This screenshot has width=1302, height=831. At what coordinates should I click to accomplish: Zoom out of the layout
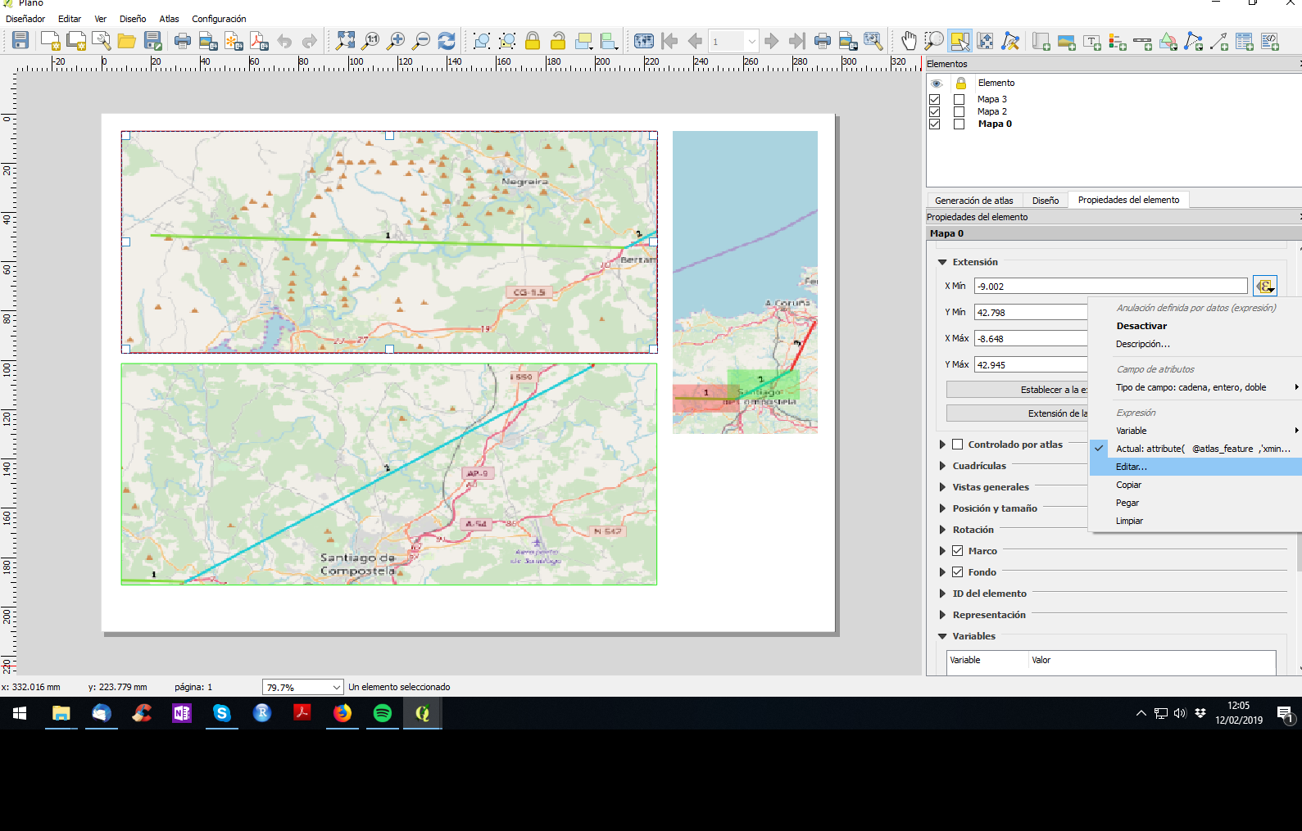click(x=421, y=40)
